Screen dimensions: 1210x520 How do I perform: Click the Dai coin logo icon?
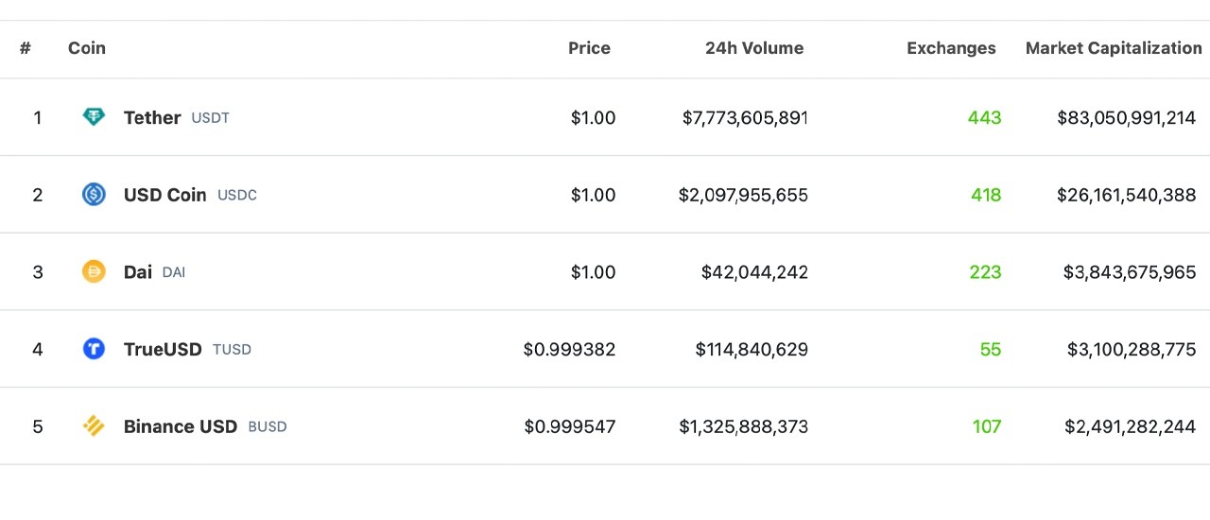coord(94,272)
